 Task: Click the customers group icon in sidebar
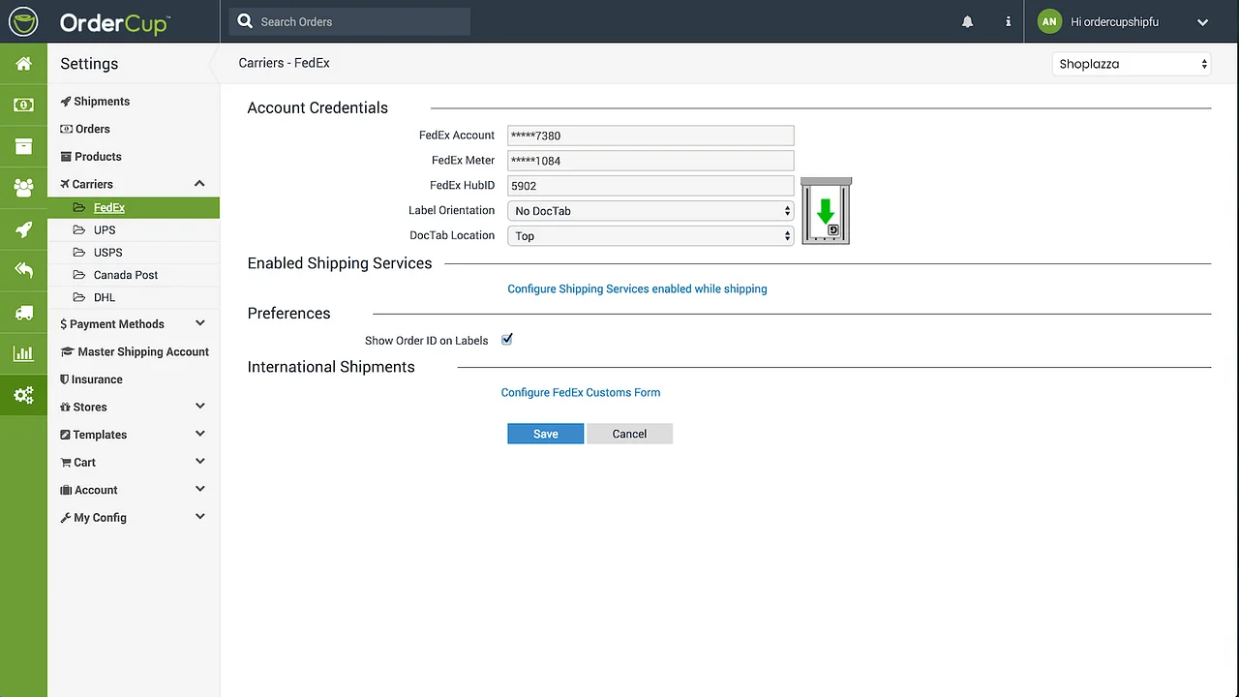click(23, 188)
